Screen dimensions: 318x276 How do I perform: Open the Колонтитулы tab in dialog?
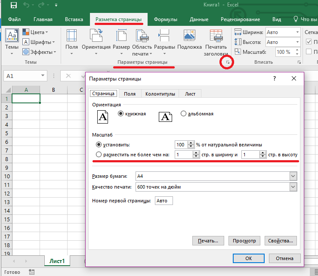point(160,94)
